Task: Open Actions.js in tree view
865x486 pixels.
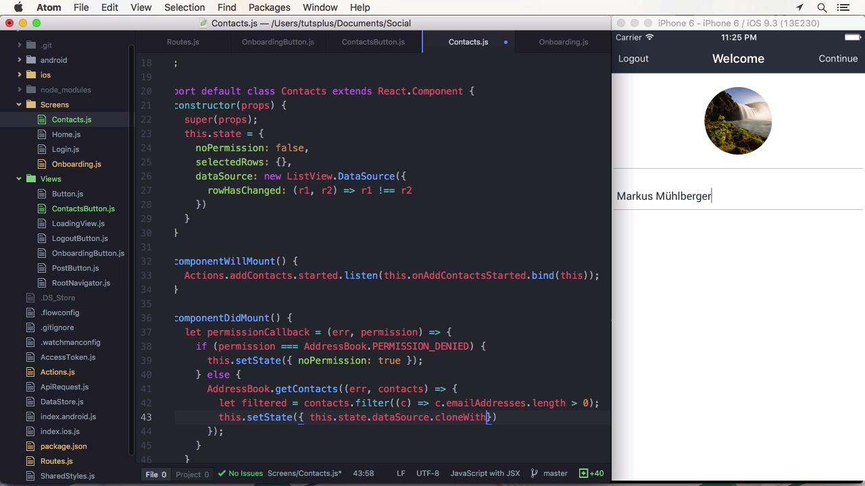Action: 57,372
